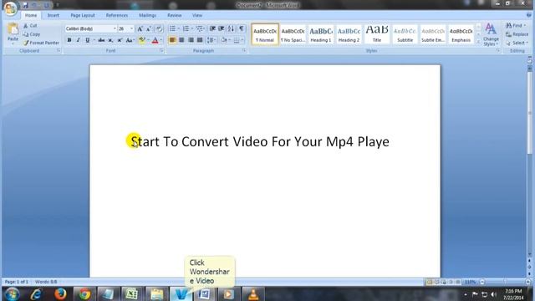This screenshot has height=301, width=535.
Task: Open the Paragraph dialog launcher
Action: pyautogui.click(x=244, y=50)
